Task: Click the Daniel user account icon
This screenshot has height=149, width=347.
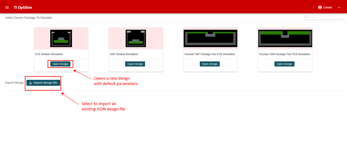Action: (320, 7)
